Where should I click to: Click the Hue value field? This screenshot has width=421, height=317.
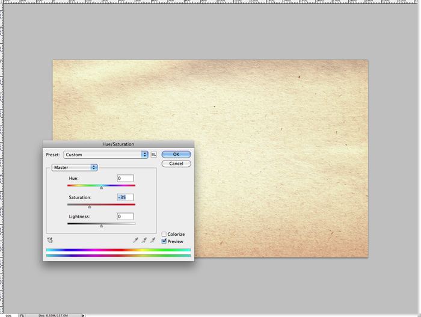pos(125,178)
